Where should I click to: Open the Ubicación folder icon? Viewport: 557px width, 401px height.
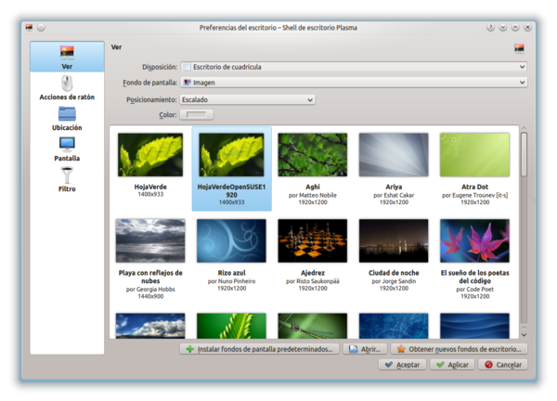67,114
